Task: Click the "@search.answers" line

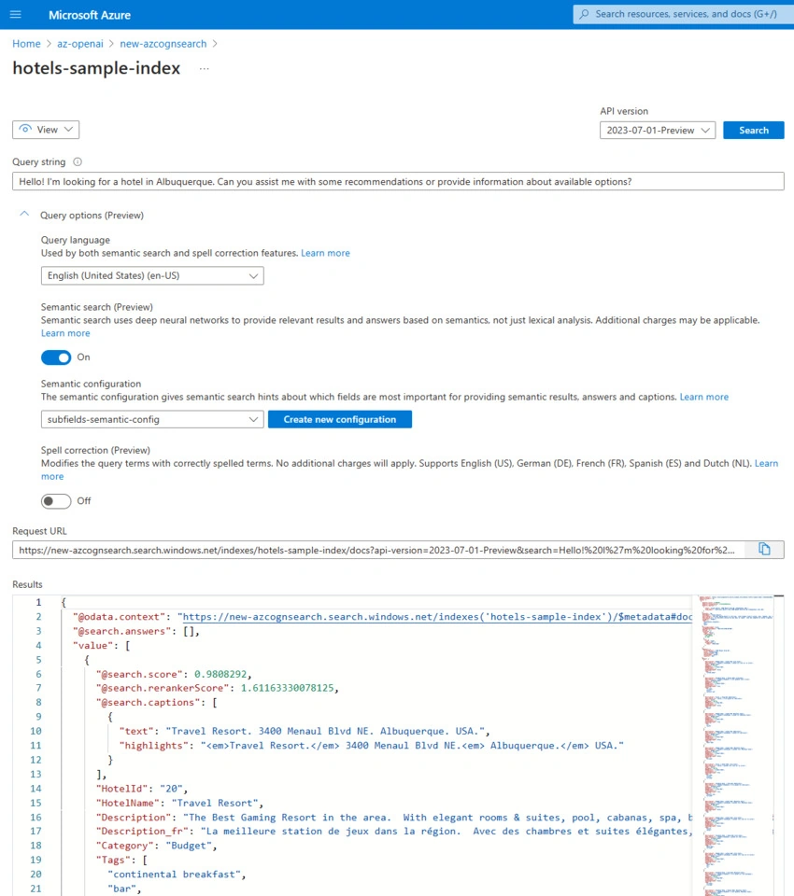Action: tap(136, 632)
